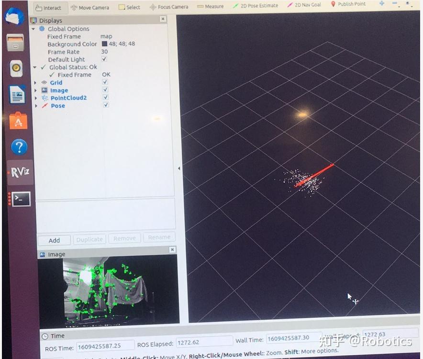Activate the Focus Camera tool
This screenshot has height=359, width=423.
169,7
